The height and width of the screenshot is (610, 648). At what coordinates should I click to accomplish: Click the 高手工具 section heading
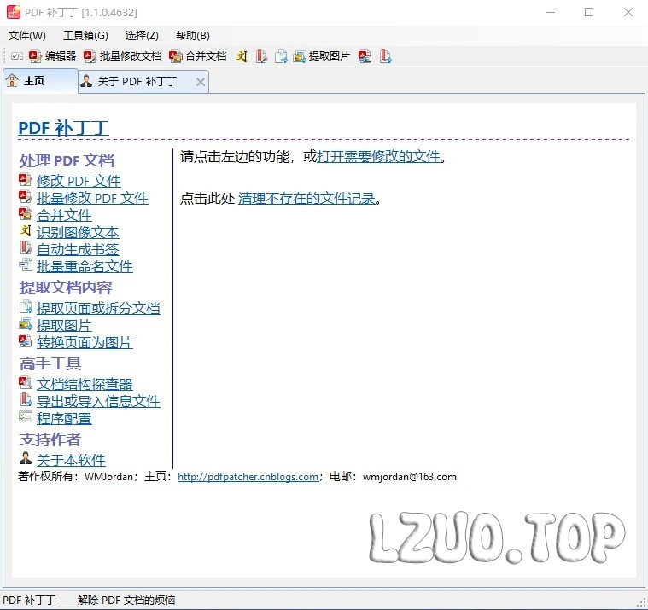click(50, 363)
